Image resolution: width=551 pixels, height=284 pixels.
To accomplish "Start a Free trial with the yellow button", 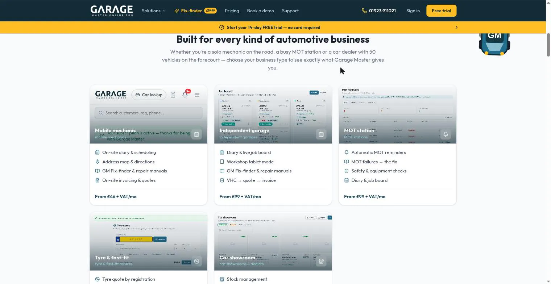I will [x=441, y=11].
